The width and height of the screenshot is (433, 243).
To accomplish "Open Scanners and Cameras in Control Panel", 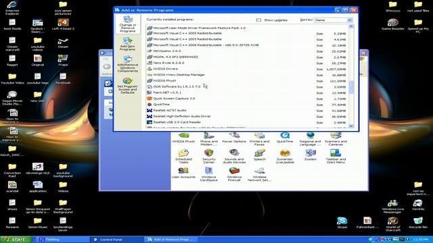I will click(336, 139).
